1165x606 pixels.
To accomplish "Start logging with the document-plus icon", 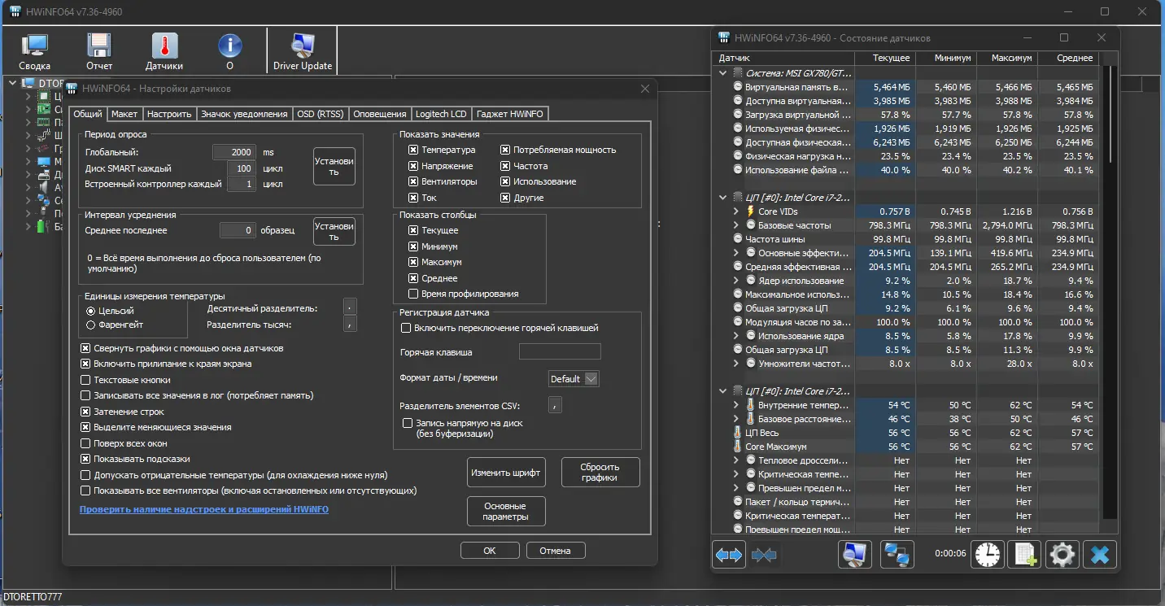I will click(1025, 555).
